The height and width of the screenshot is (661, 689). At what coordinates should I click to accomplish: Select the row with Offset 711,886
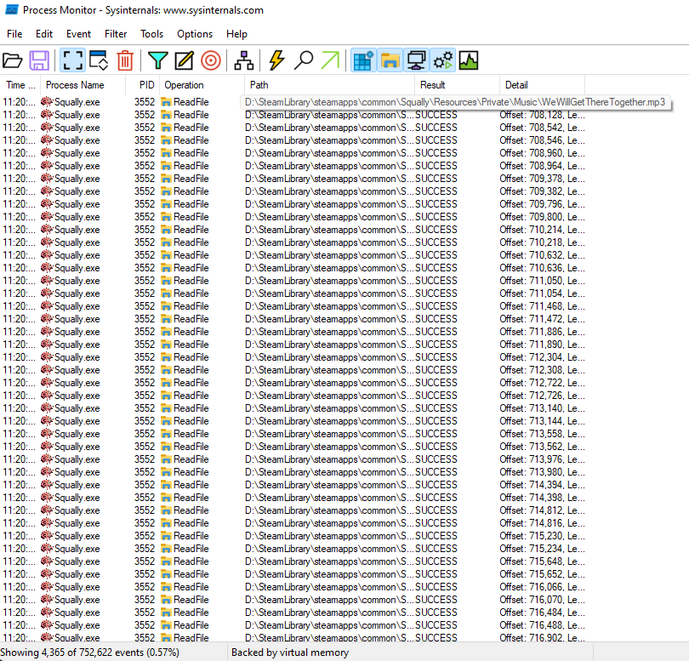pos(293,332)
